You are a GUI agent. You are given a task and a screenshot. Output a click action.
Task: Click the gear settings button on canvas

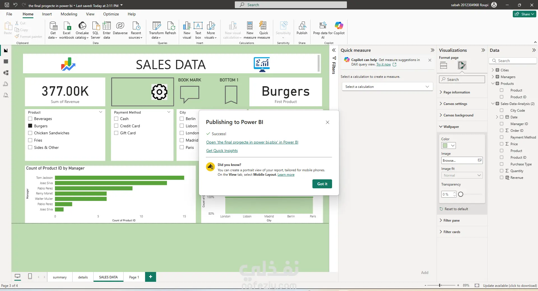[159, 92]
